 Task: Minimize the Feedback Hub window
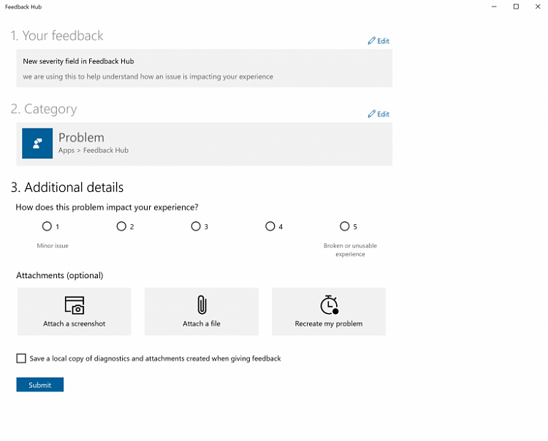pos(494,7)
